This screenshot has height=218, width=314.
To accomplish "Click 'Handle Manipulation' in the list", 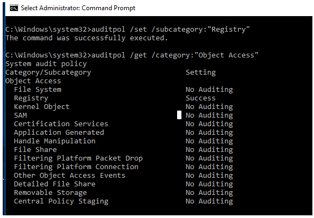I will [55, 141].
